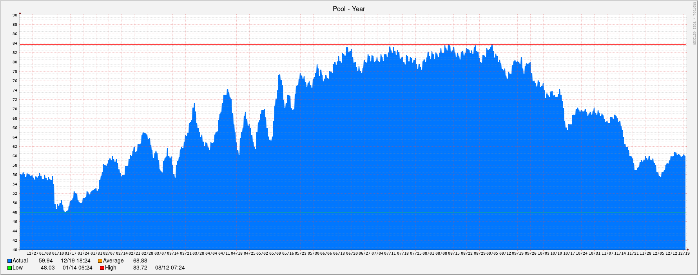Viewport: 698px width, 275px height.
Task: Click the "High" legend label text
Action: pyautogui.click(x=111, y=268)
